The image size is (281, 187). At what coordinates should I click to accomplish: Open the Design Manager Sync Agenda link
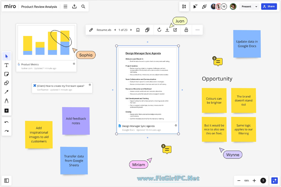pos(138,126)
